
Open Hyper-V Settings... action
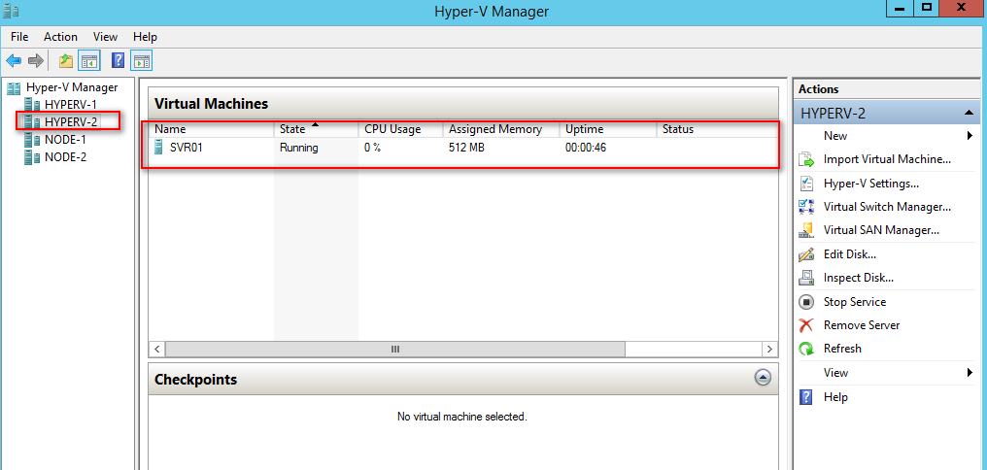pos(871,184)
